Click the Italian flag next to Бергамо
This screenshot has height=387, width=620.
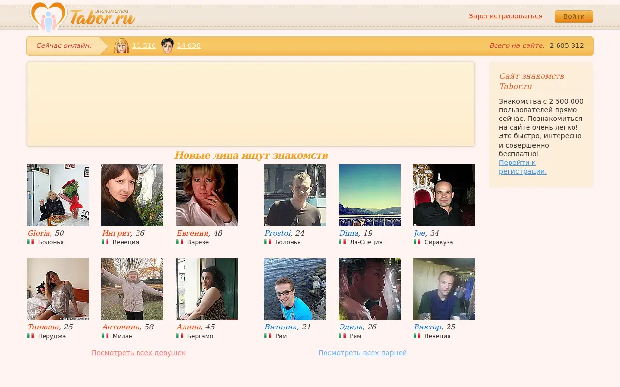(180, 336)
